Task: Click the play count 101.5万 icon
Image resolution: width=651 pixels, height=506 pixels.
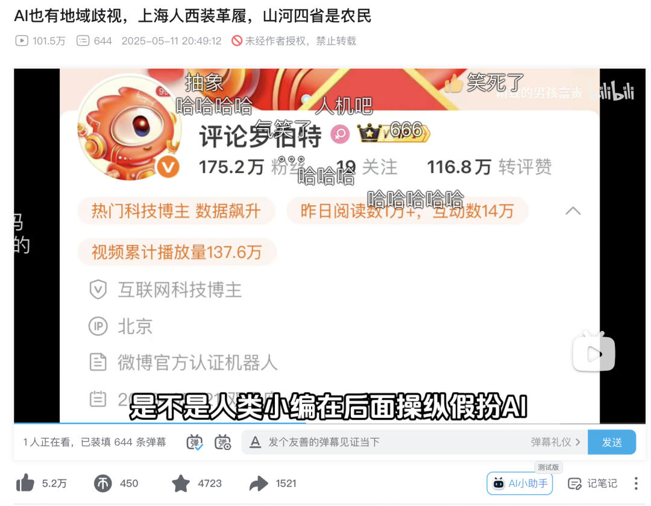Action: pyautogui.click(x=22, y=41)
